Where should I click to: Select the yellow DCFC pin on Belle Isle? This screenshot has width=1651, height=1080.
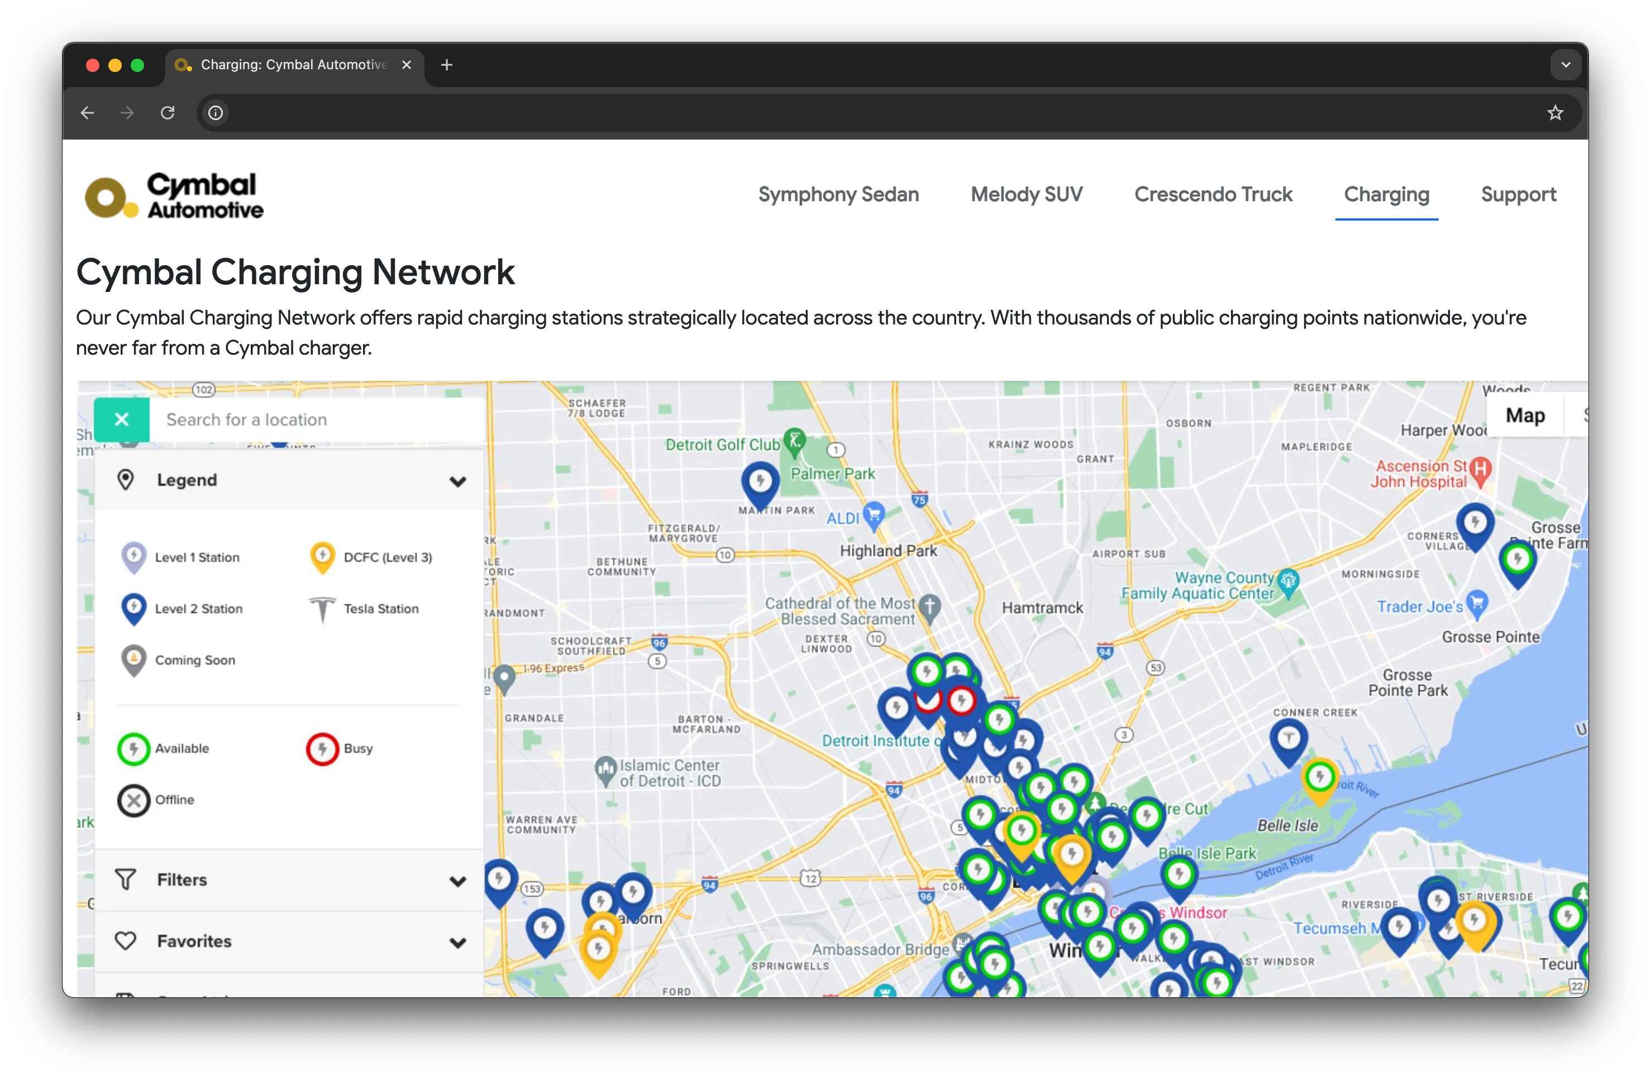pyautogui.click(x=1319, y=781)
